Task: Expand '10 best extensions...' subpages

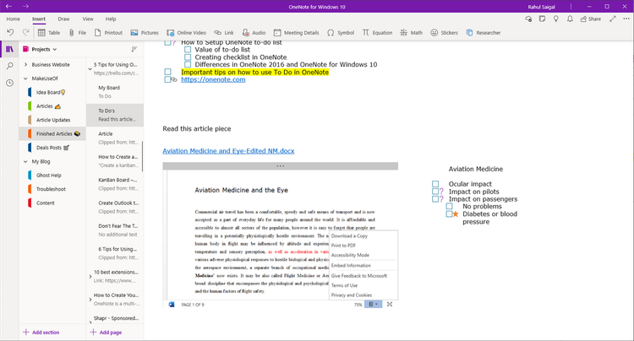Action: (90, 277)
